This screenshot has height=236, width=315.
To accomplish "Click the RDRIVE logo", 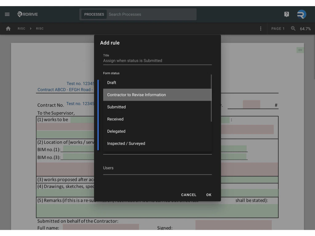I will (x=27, y=14).
